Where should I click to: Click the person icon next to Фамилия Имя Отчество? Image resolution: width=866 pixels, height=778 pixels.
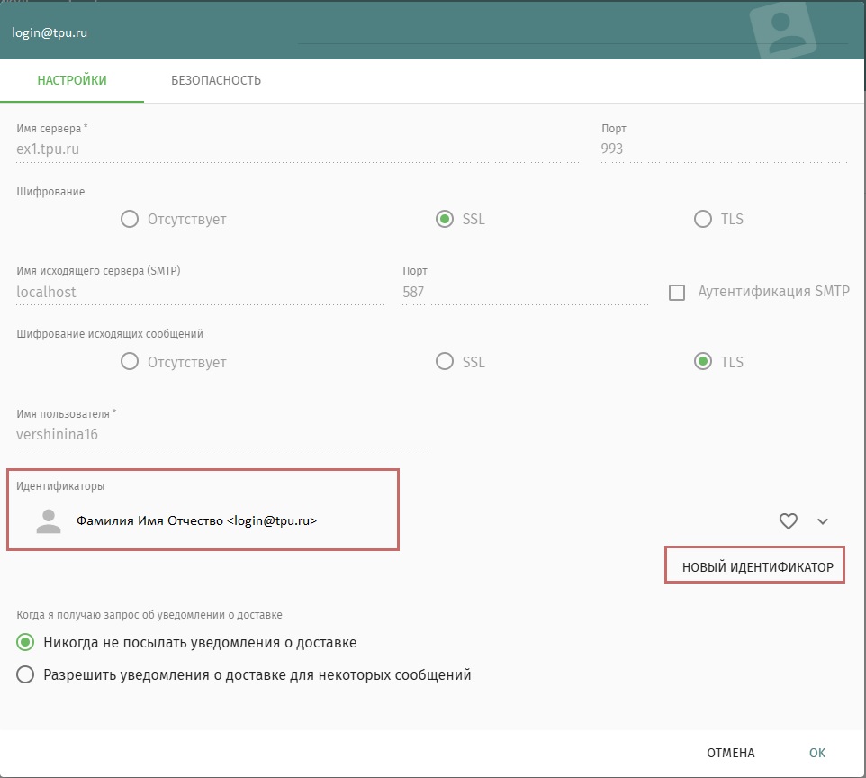point(49,521)
